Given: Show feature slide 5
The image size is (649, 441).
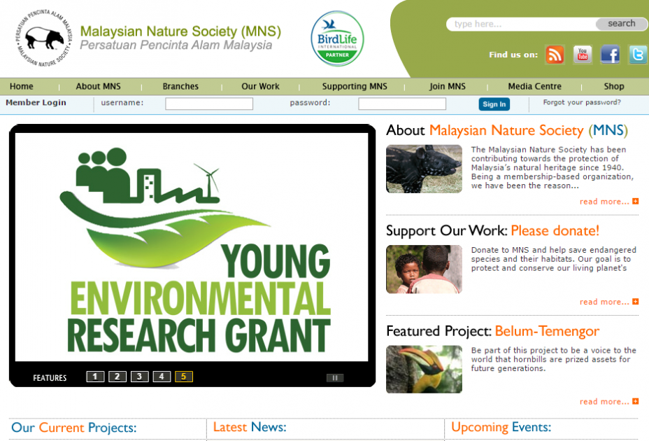Looking at the screenshot, I should [184, 377].
